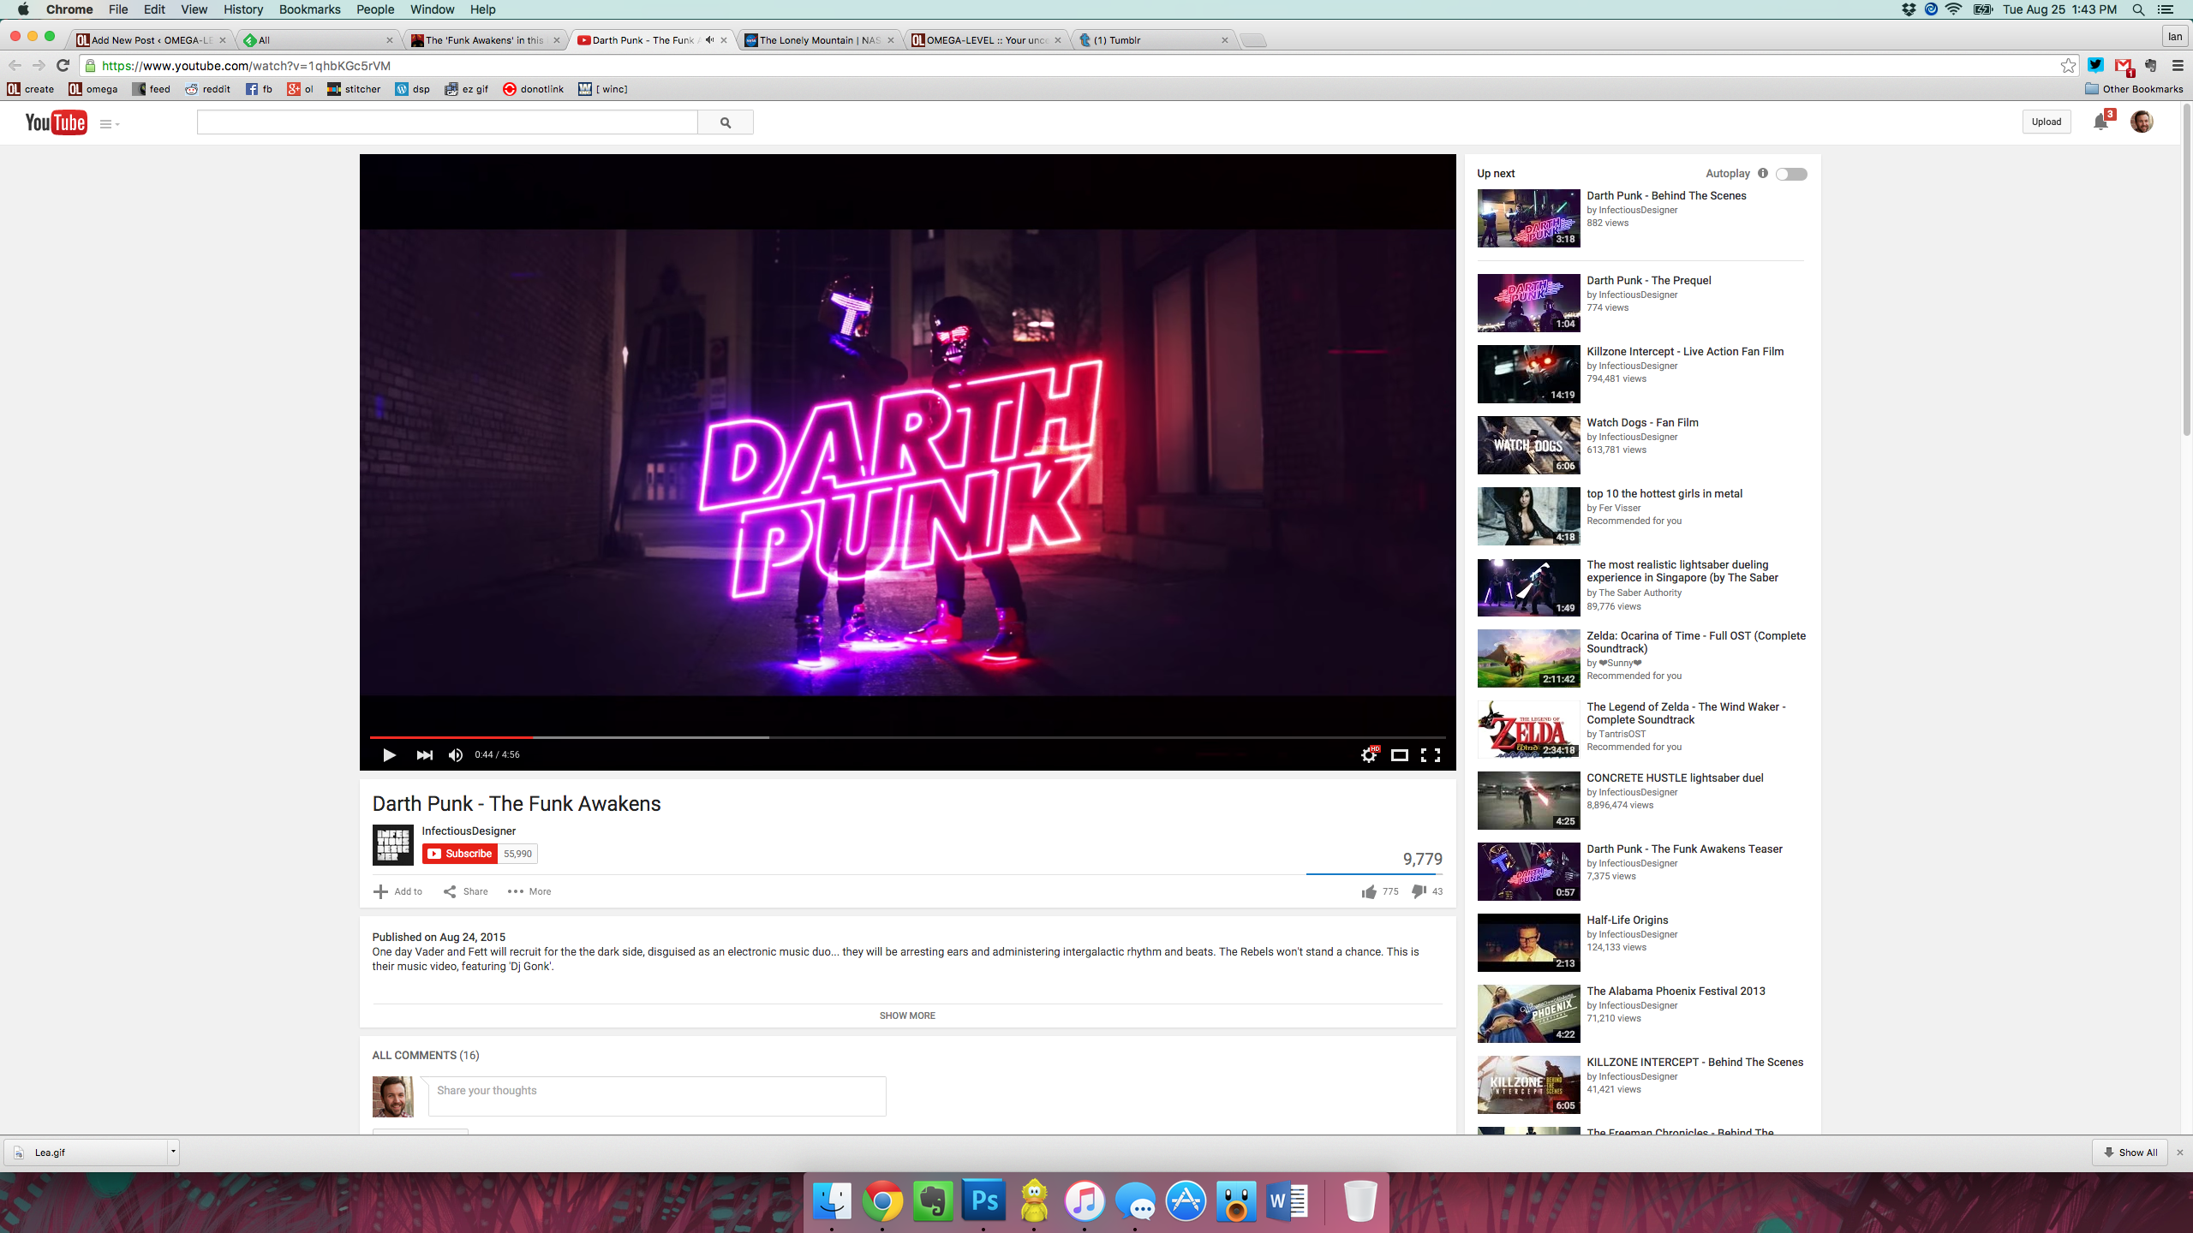Mute the video player volume
Viewport: 2193px width, 1233px height.
point(456,754)
